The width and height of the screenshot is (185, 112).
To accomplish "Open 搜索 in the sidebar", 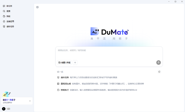I will [x=7, y=11].
